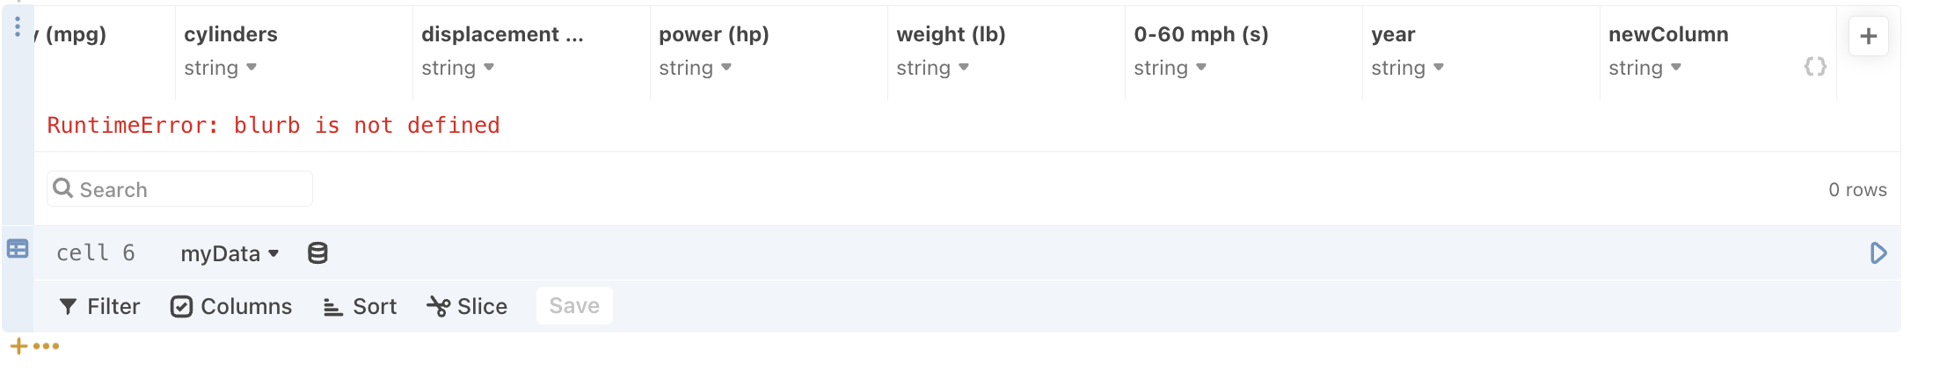Screen dimensions: 1947x387
Task: Open orange more options dots
Action: point(47,347)
